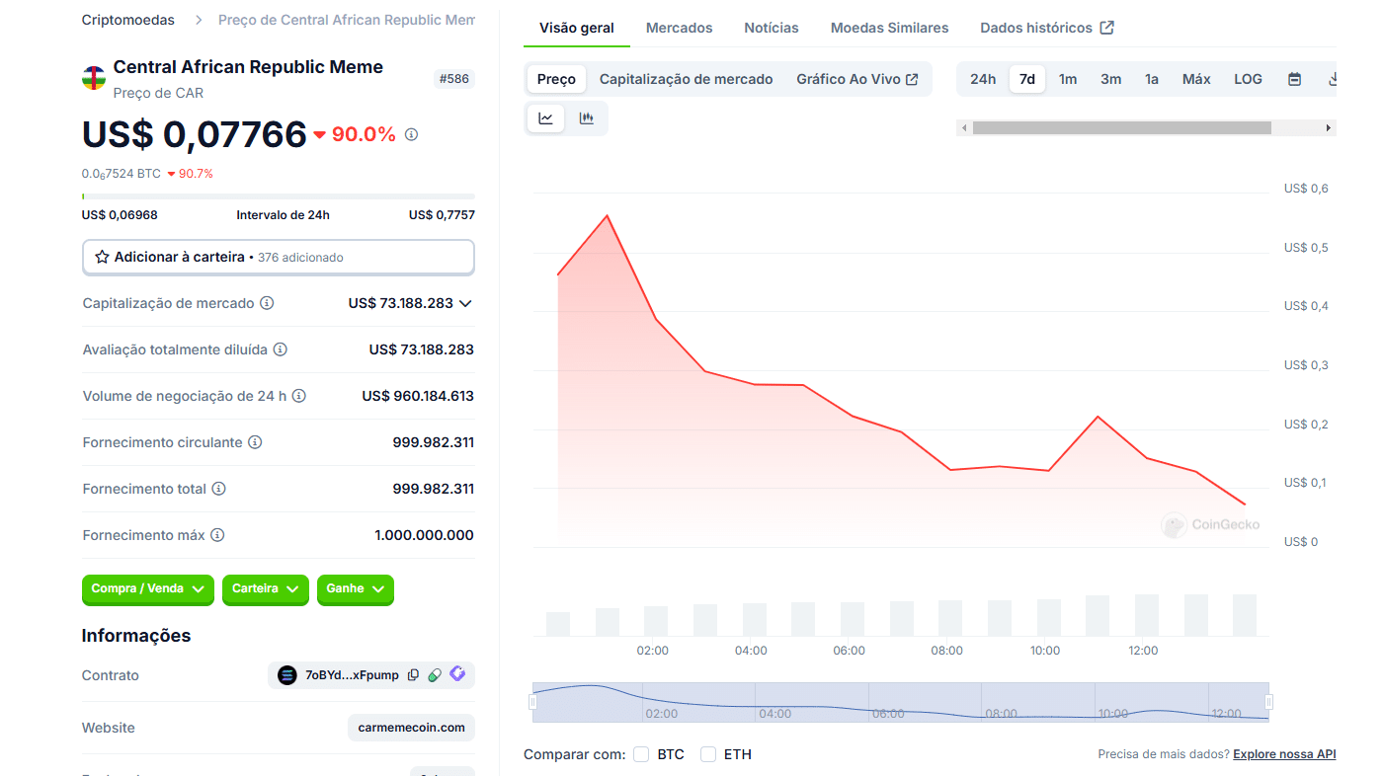Click the Informações heading
This screenshot has width=1384, height=776.
(136, 636)
